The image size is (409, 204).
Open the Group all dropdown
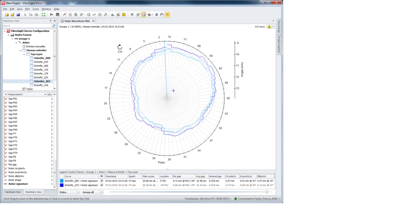93,192
